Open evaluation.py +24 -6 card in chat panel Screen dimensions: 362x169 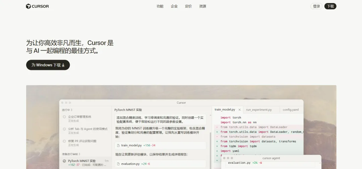point(161,164)
